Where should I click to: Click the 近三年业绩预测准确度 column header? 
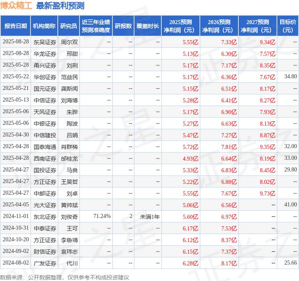click(96, 26)
